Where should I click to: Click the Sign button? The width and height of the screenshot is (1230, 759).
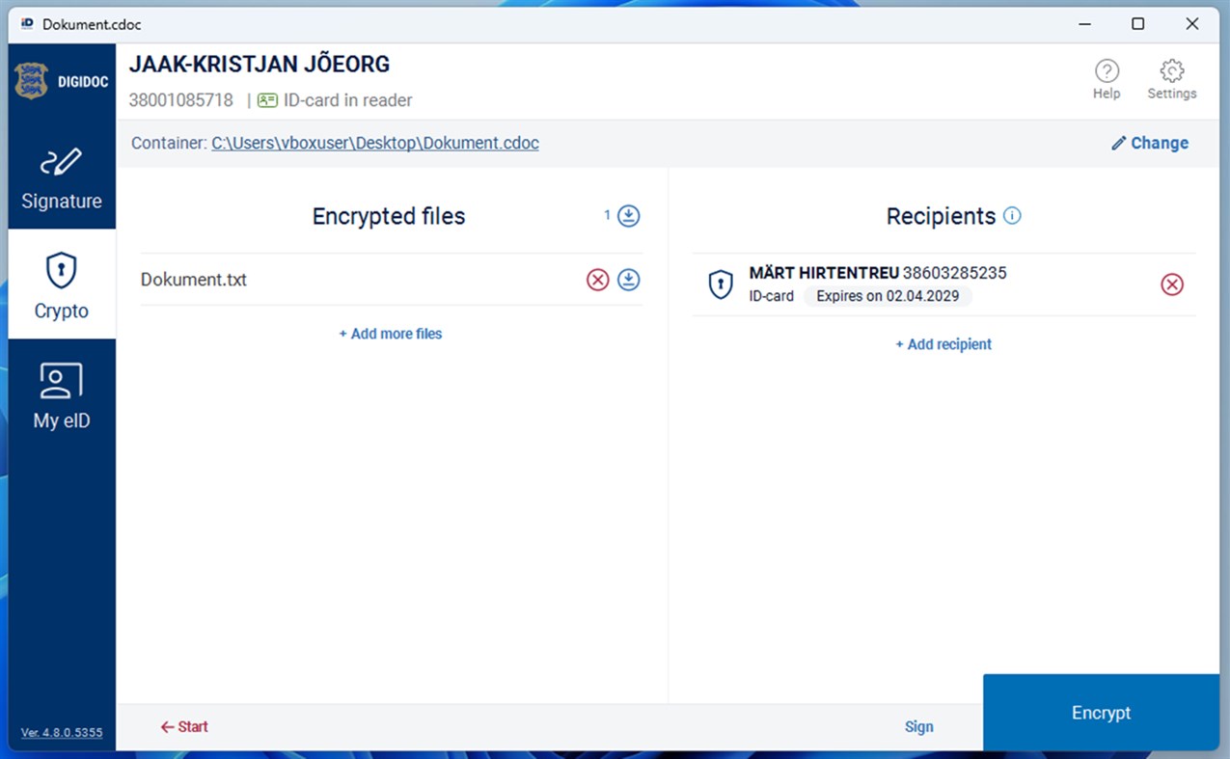point(918,727)
